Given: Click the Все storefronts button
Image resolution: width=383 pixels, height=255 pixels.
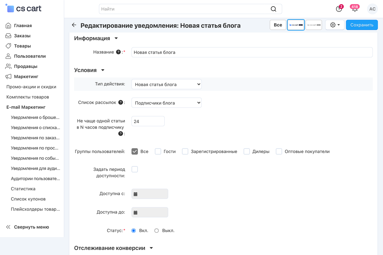Looking at the screenshot, I should pos(278,25).
